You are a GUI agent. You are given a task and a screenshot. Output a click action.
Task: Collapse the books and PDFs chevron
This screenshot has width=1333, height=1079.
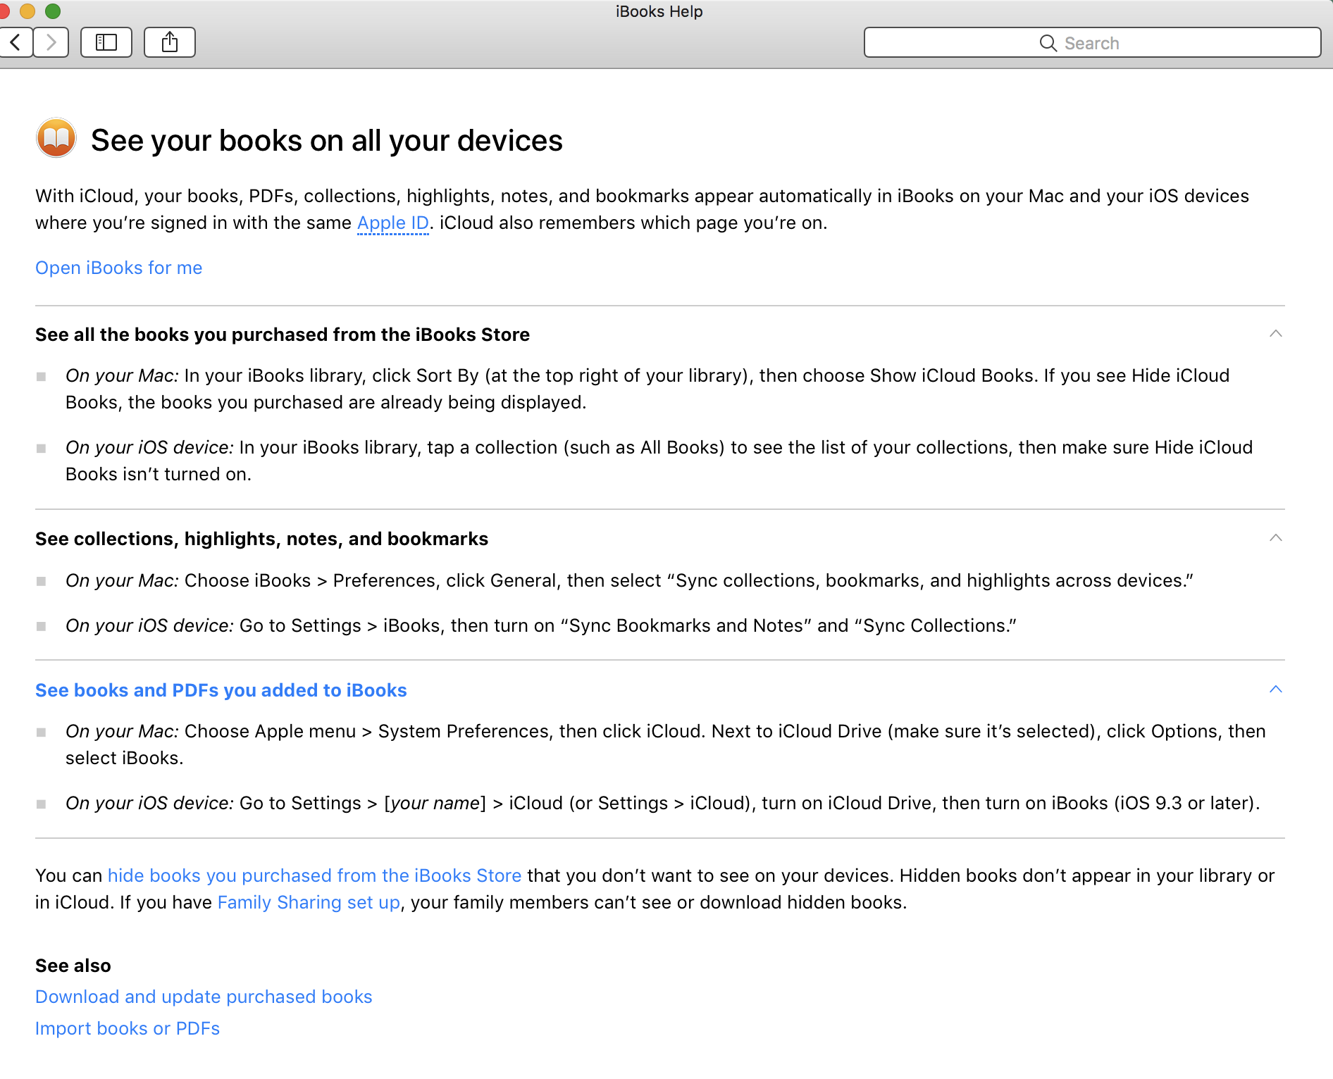1275,690
